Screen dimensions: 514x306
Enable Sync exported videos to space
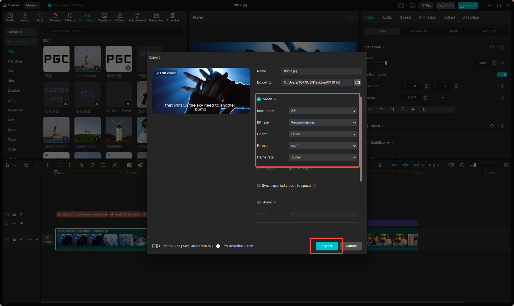pyautogui.click(x=259, y=185)
